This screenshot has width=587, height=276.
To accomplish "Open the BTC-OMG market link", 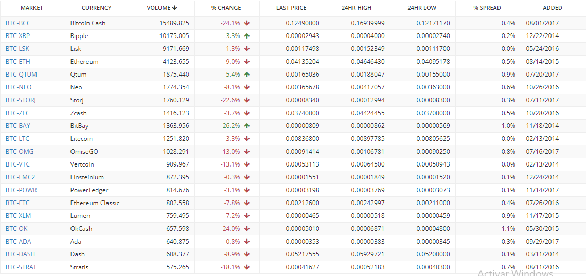I will click(x=20, y=152).
